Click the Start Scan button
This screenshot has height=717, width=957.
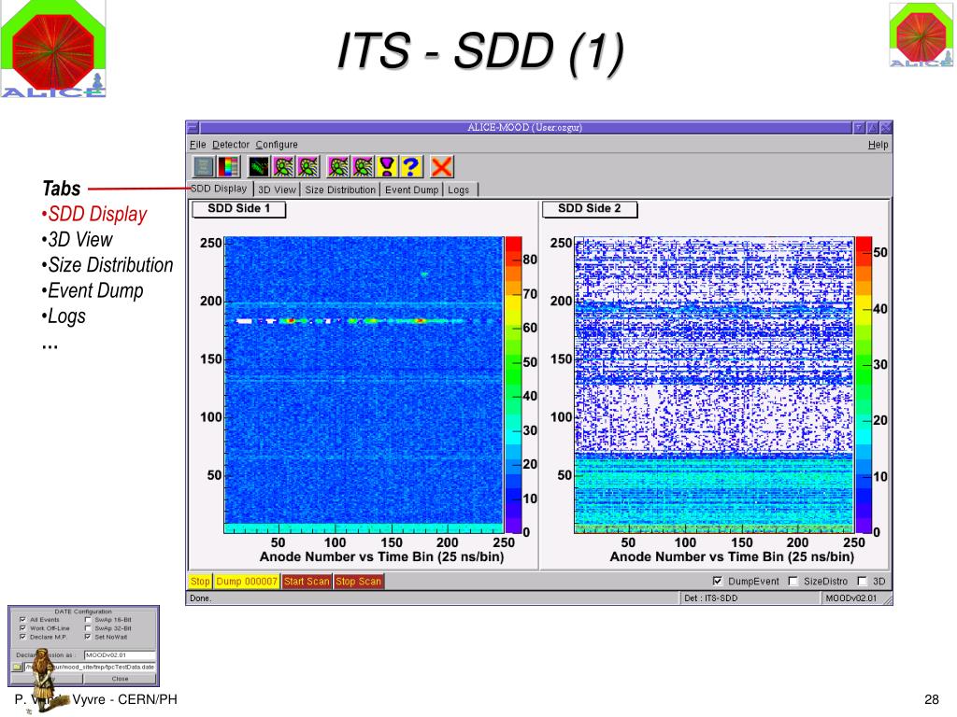307,581
